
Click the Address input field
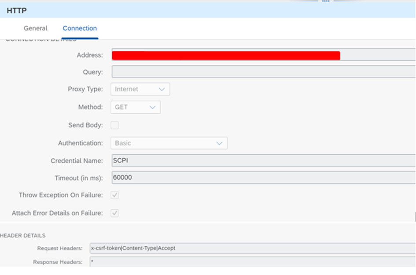[263, 55]
